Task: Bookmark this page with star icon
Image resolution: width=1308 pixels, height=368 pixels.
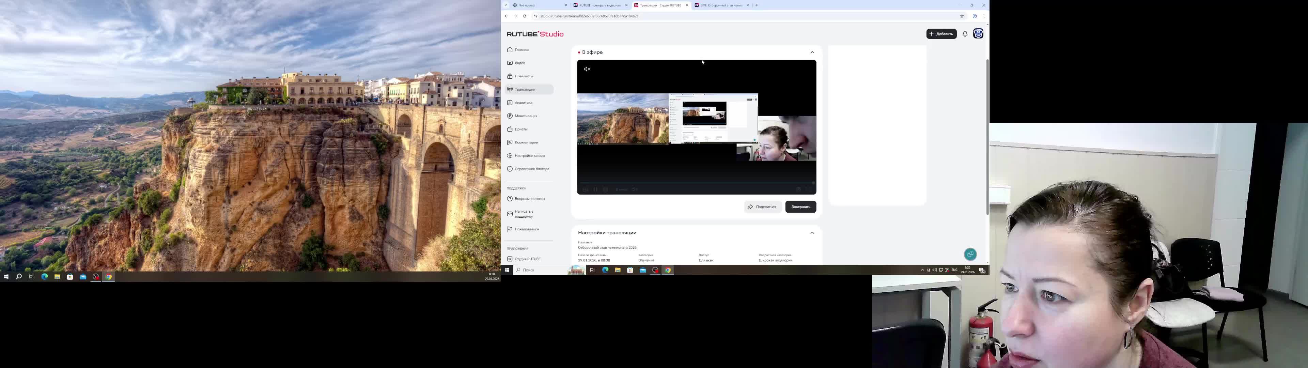Action: pos(962,16)
